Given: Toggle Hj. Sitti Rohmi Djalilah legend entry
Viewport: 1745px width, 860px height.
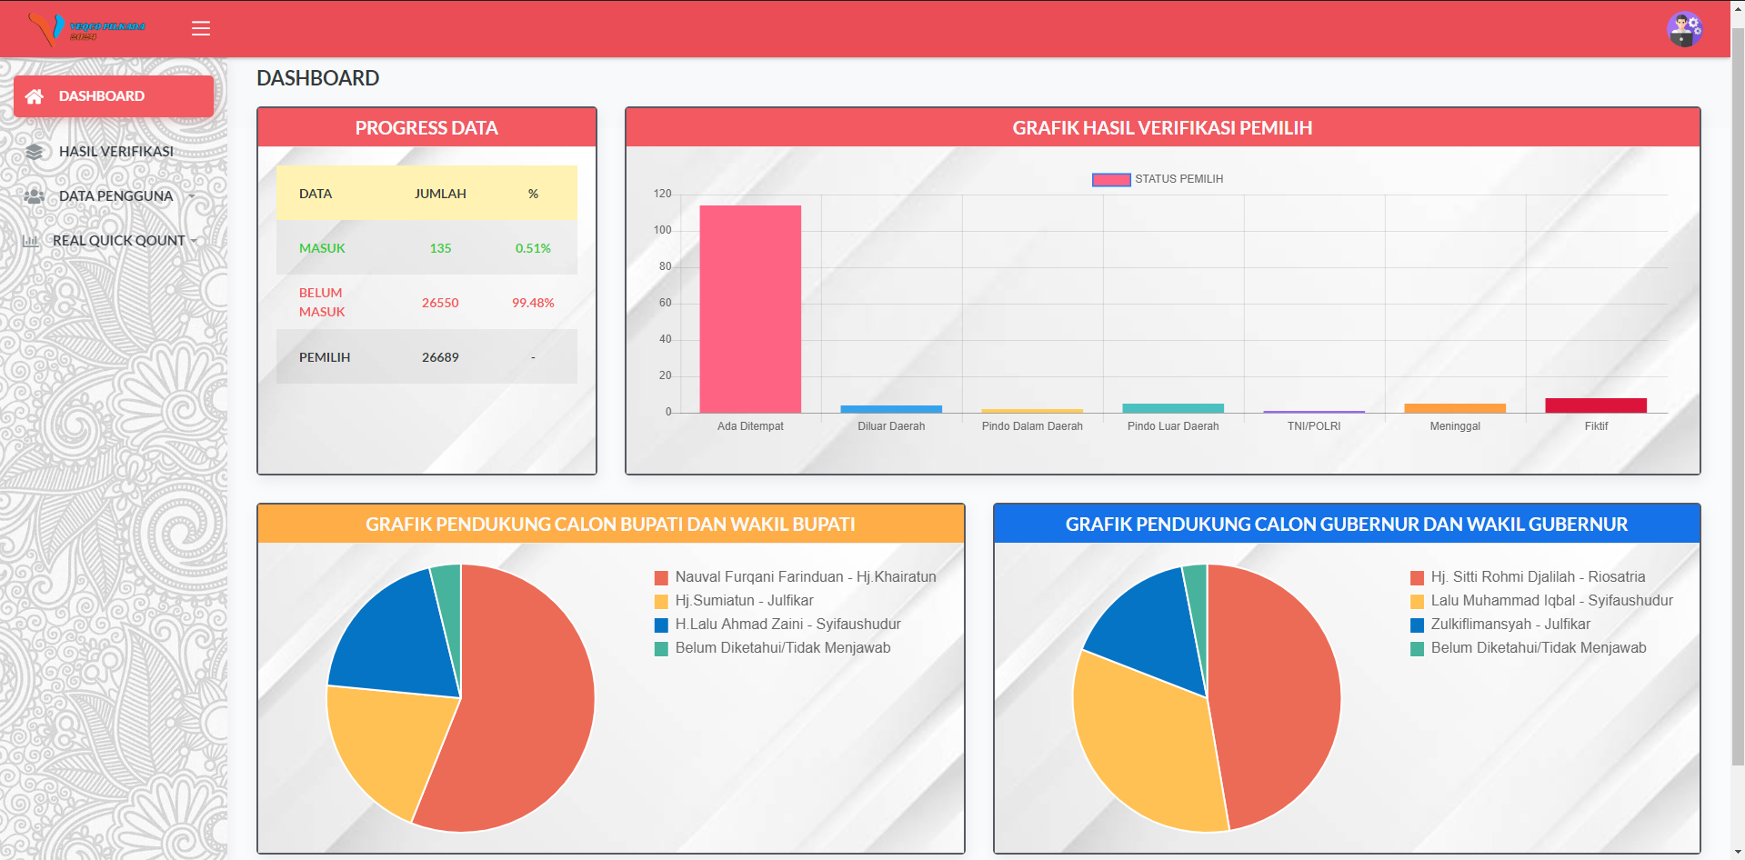Looking at the screenshot, I should coord(1529,577).
